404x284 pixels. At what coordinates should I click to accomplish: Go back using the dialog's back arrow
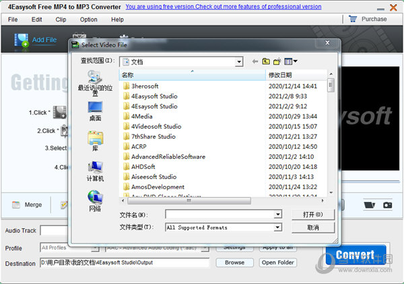pyautogui.click(x=255, y=61)
